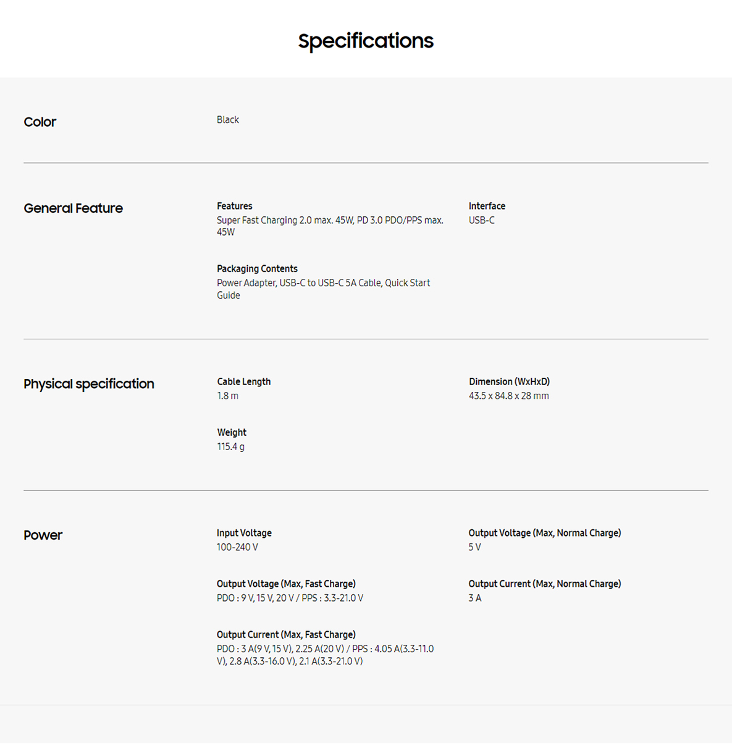
Task: Click the Specifications page heading
Action: [x=366, y=41]
